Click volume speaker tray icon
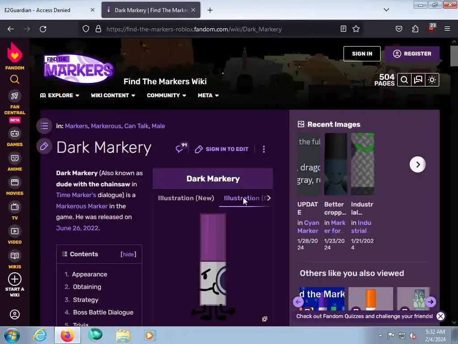The image size is (458, 344). 413,336
